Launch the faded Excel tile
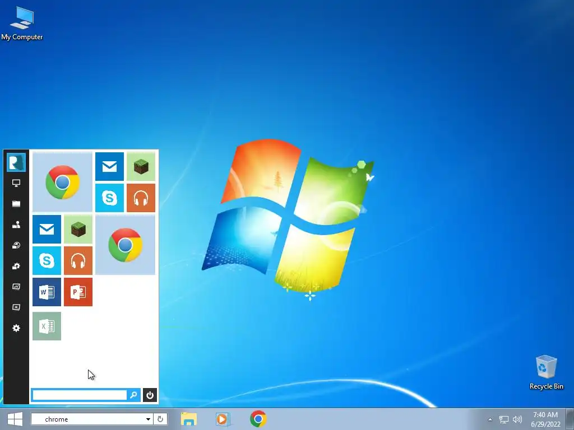Viewport: 574px width, 430px height. [x=47, y=326]
